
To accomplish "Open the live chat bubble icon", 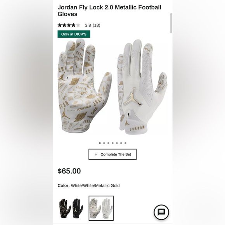I will (x=161, y=212).
